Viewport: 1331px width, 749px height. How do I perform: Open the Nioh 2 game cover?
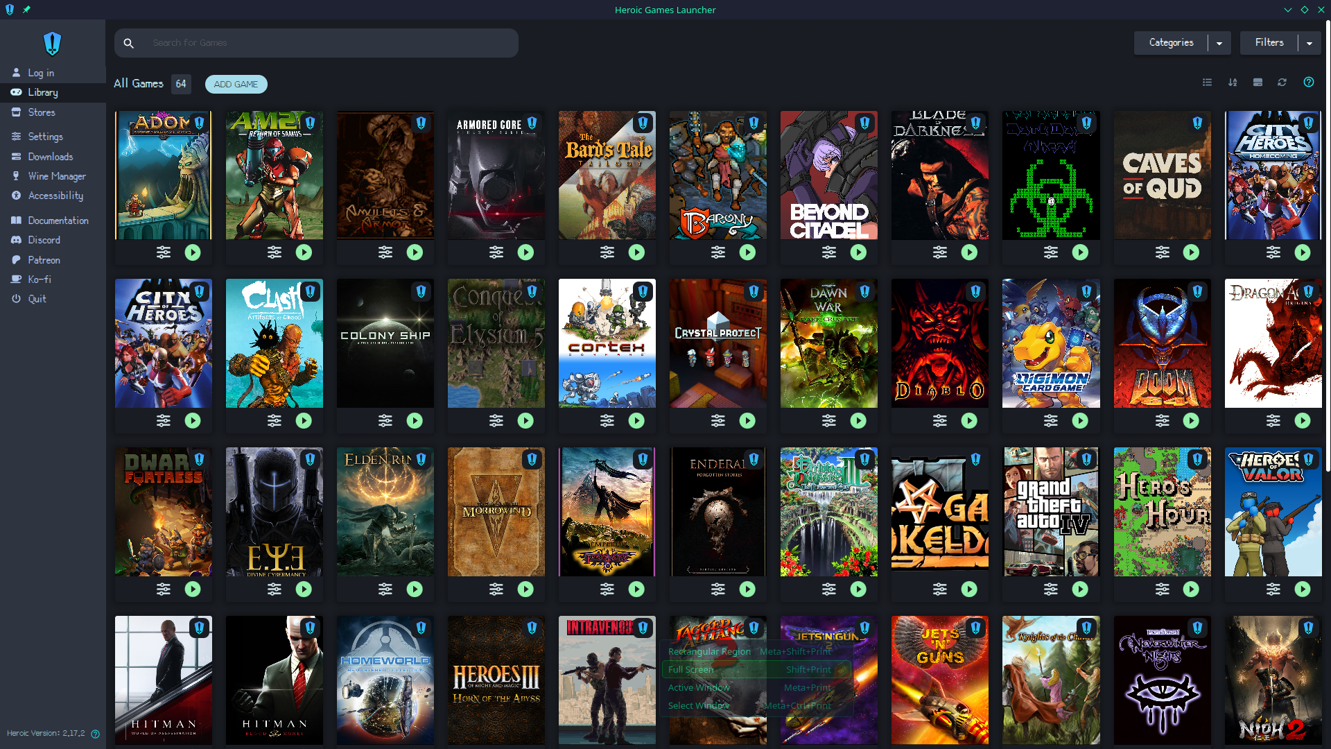point(1273,680)
